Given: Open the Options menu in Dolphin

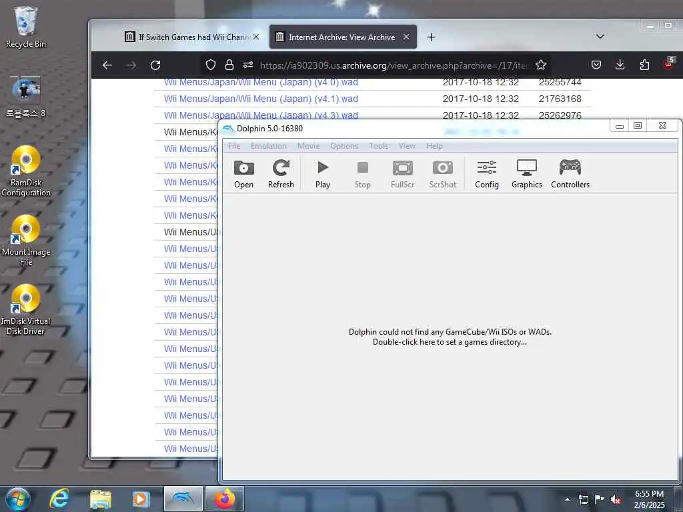Looking at the screenshot, I should pos(344,146).
